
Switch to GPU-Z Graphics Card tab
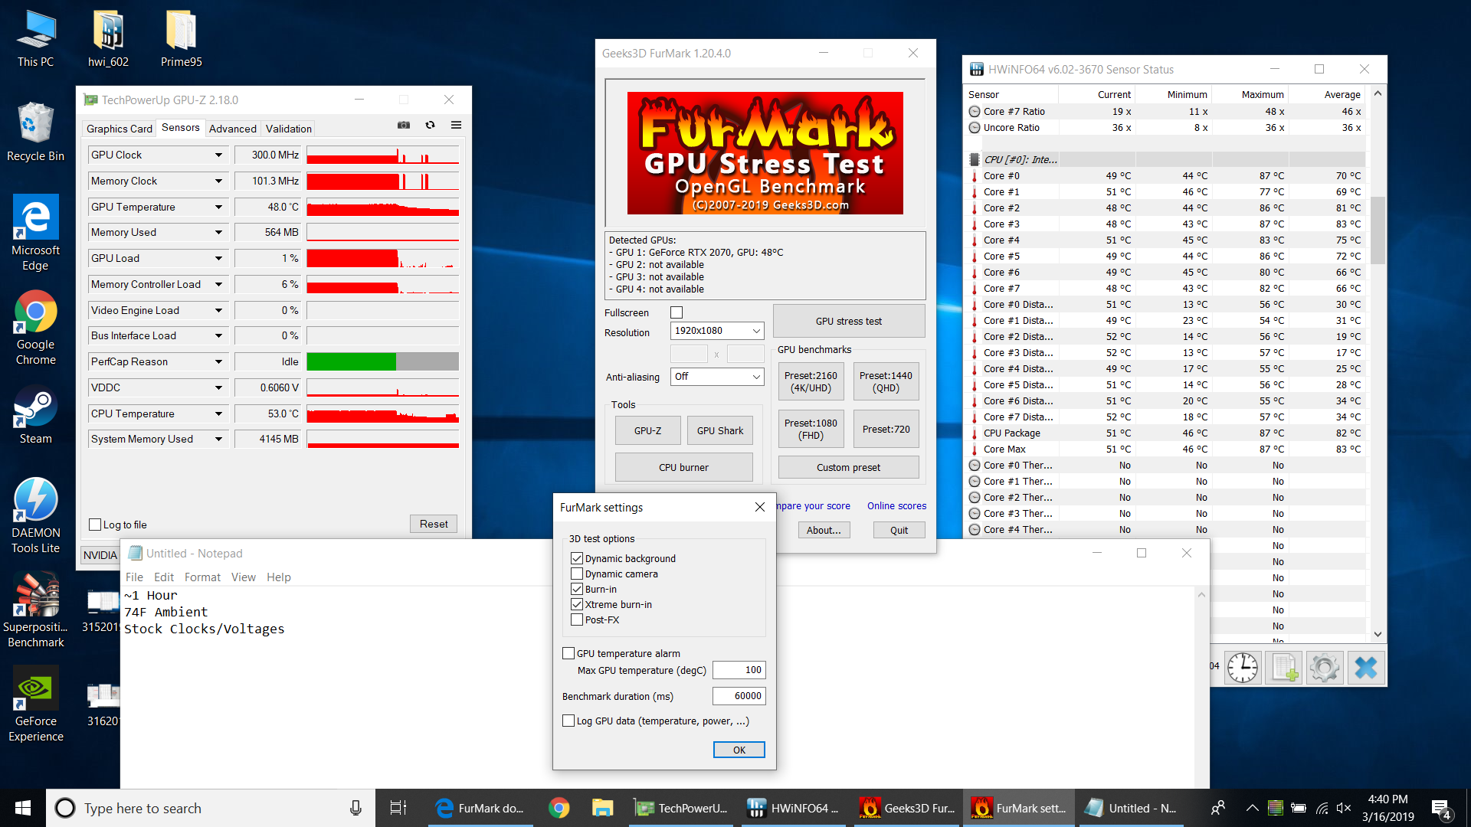120,129
